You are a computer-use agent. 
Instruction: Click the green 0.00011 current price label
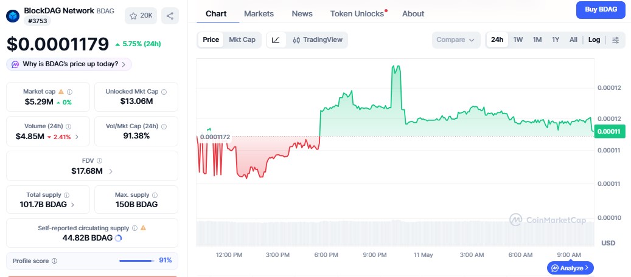click(609, 131)
